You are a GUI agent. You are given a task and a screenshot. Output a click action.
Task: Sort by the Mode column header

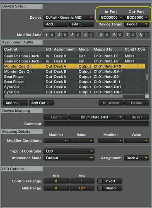click(85, 49)
